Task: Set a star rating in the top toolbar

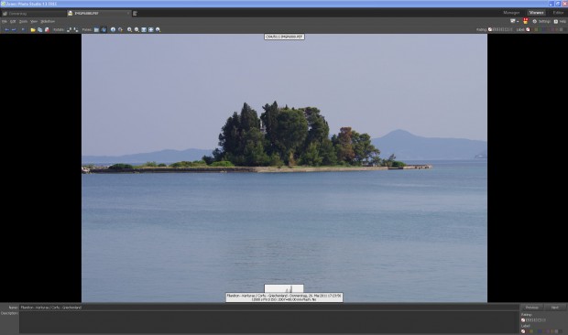Action: coord(503,29)
